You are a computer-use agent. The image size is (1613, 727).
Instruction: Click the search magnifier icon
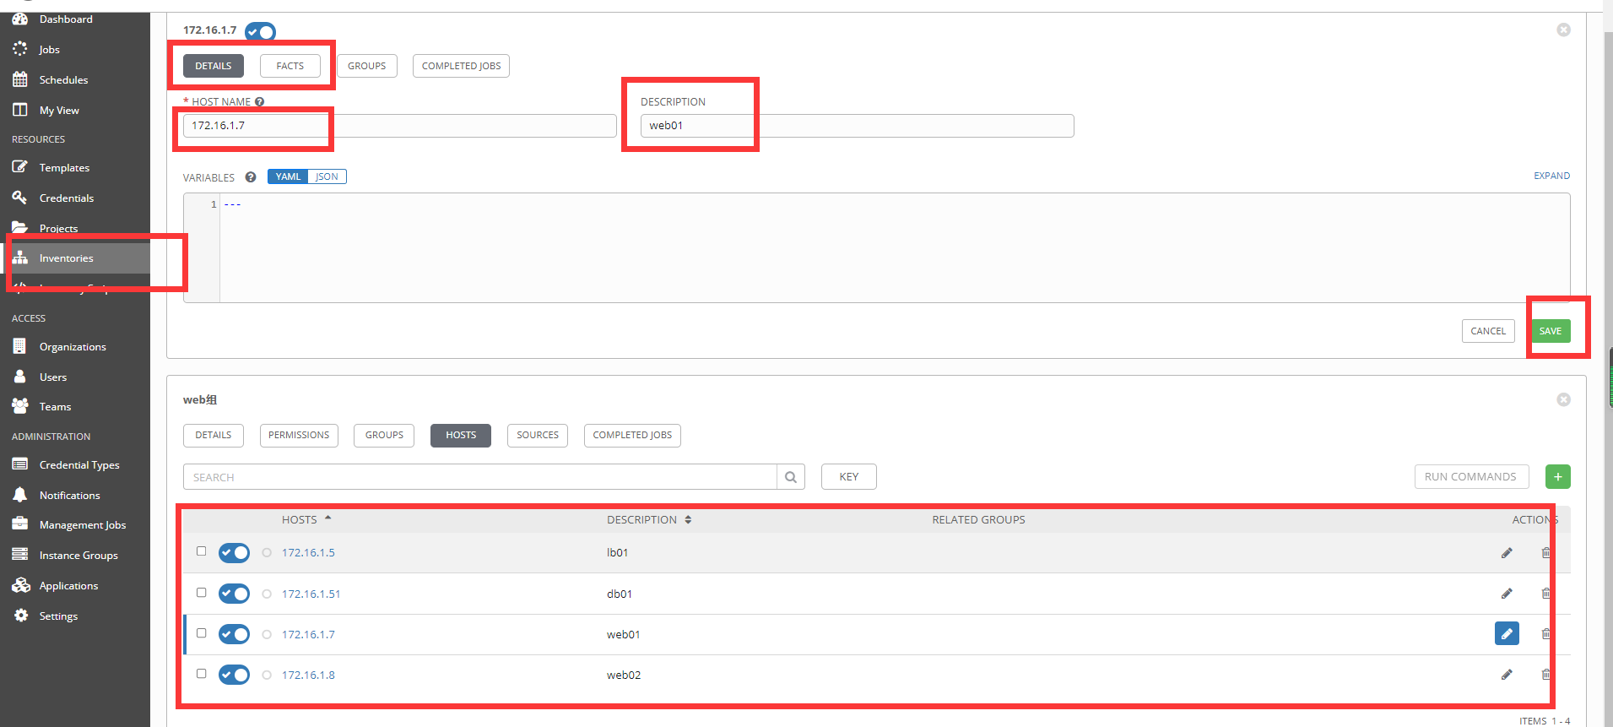click(791, 477)
